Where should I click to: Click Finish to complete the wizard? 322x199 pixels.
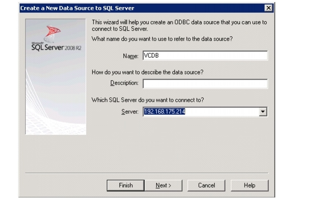(x=126, y=185)
